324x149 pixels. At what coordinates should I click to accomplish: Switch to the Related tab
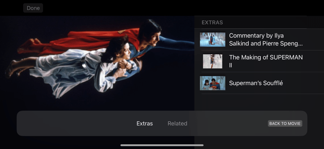click(177, 123)
